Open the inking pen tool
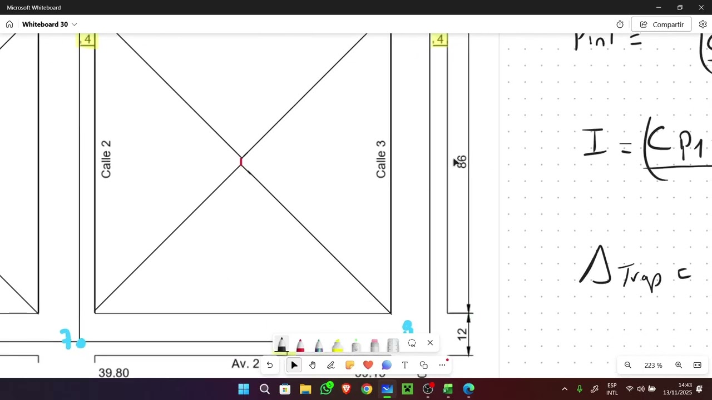712x400 pixels. pos(331,365)
